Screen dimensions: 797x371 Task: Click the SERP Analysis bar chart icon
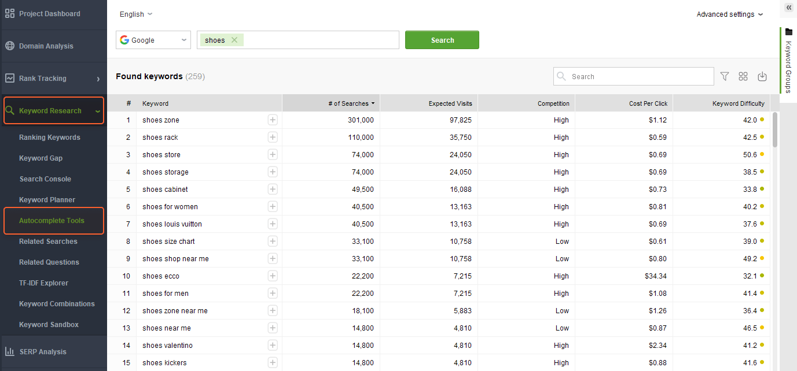9,351
